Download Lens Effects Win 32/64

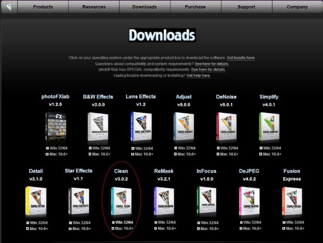click(x=142, y=148)
